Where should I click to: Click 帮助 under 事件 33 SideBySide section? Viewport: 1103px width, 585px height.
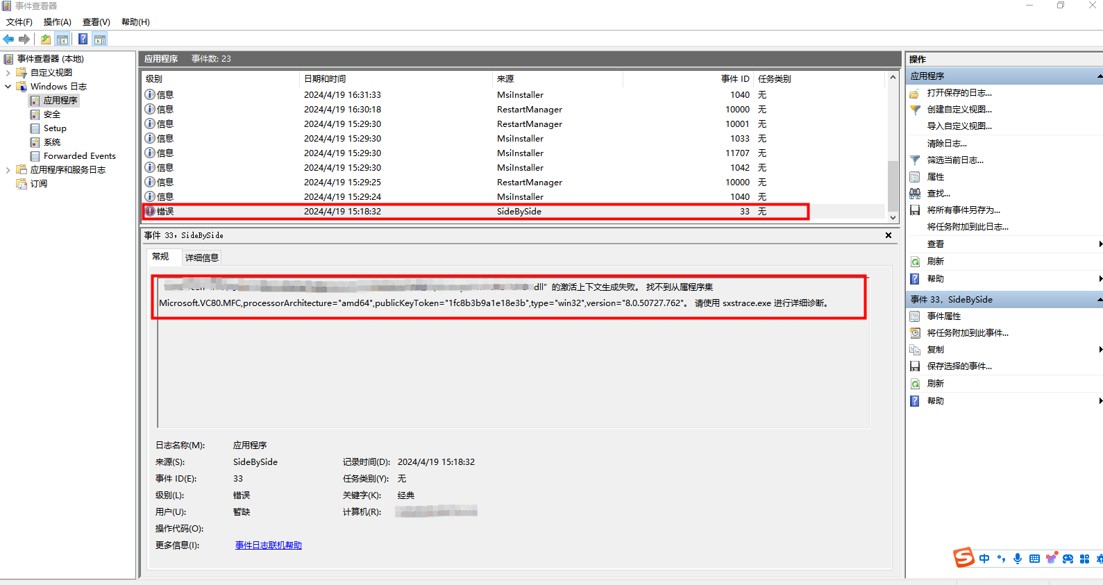click(x=936, y=400)
